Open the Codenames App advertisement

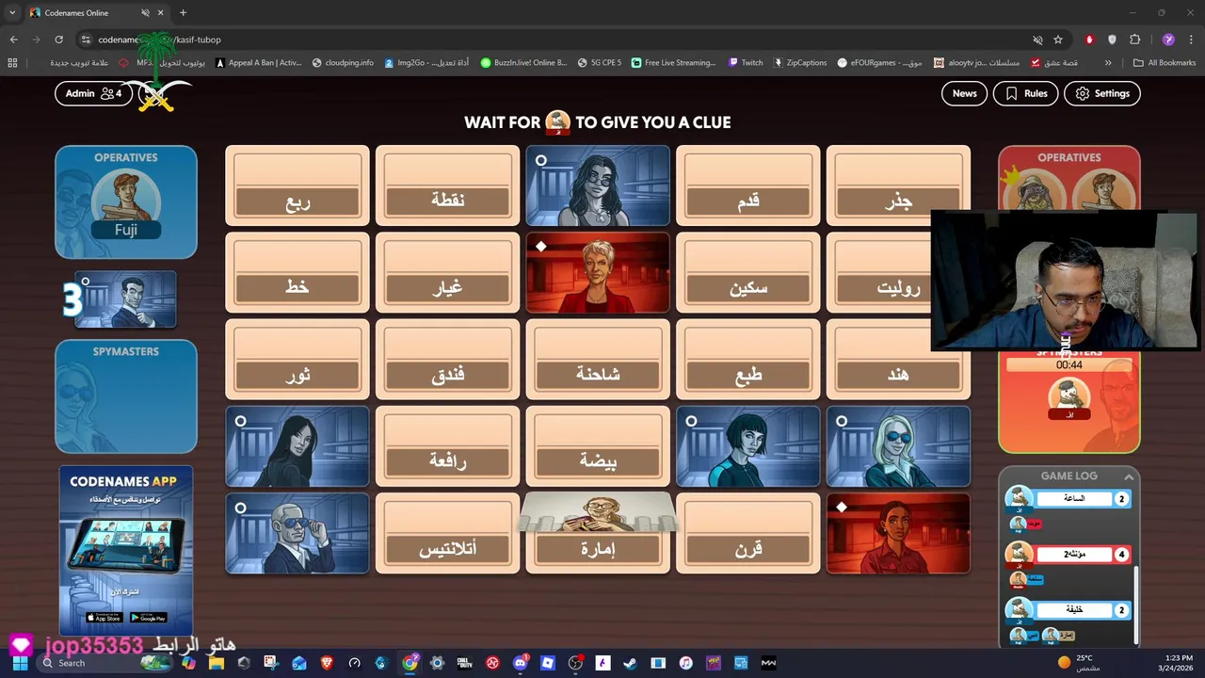125,549
